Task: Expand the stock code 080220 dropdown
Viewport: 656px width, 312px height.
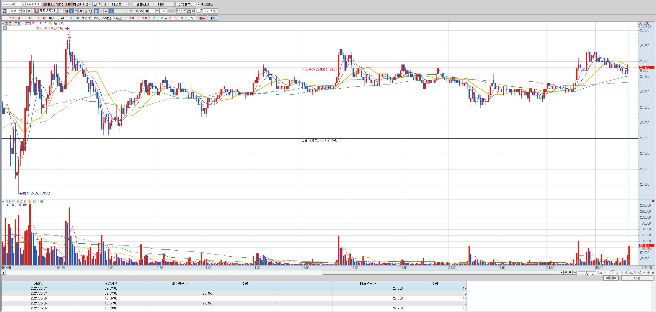Action: (20, 11)
